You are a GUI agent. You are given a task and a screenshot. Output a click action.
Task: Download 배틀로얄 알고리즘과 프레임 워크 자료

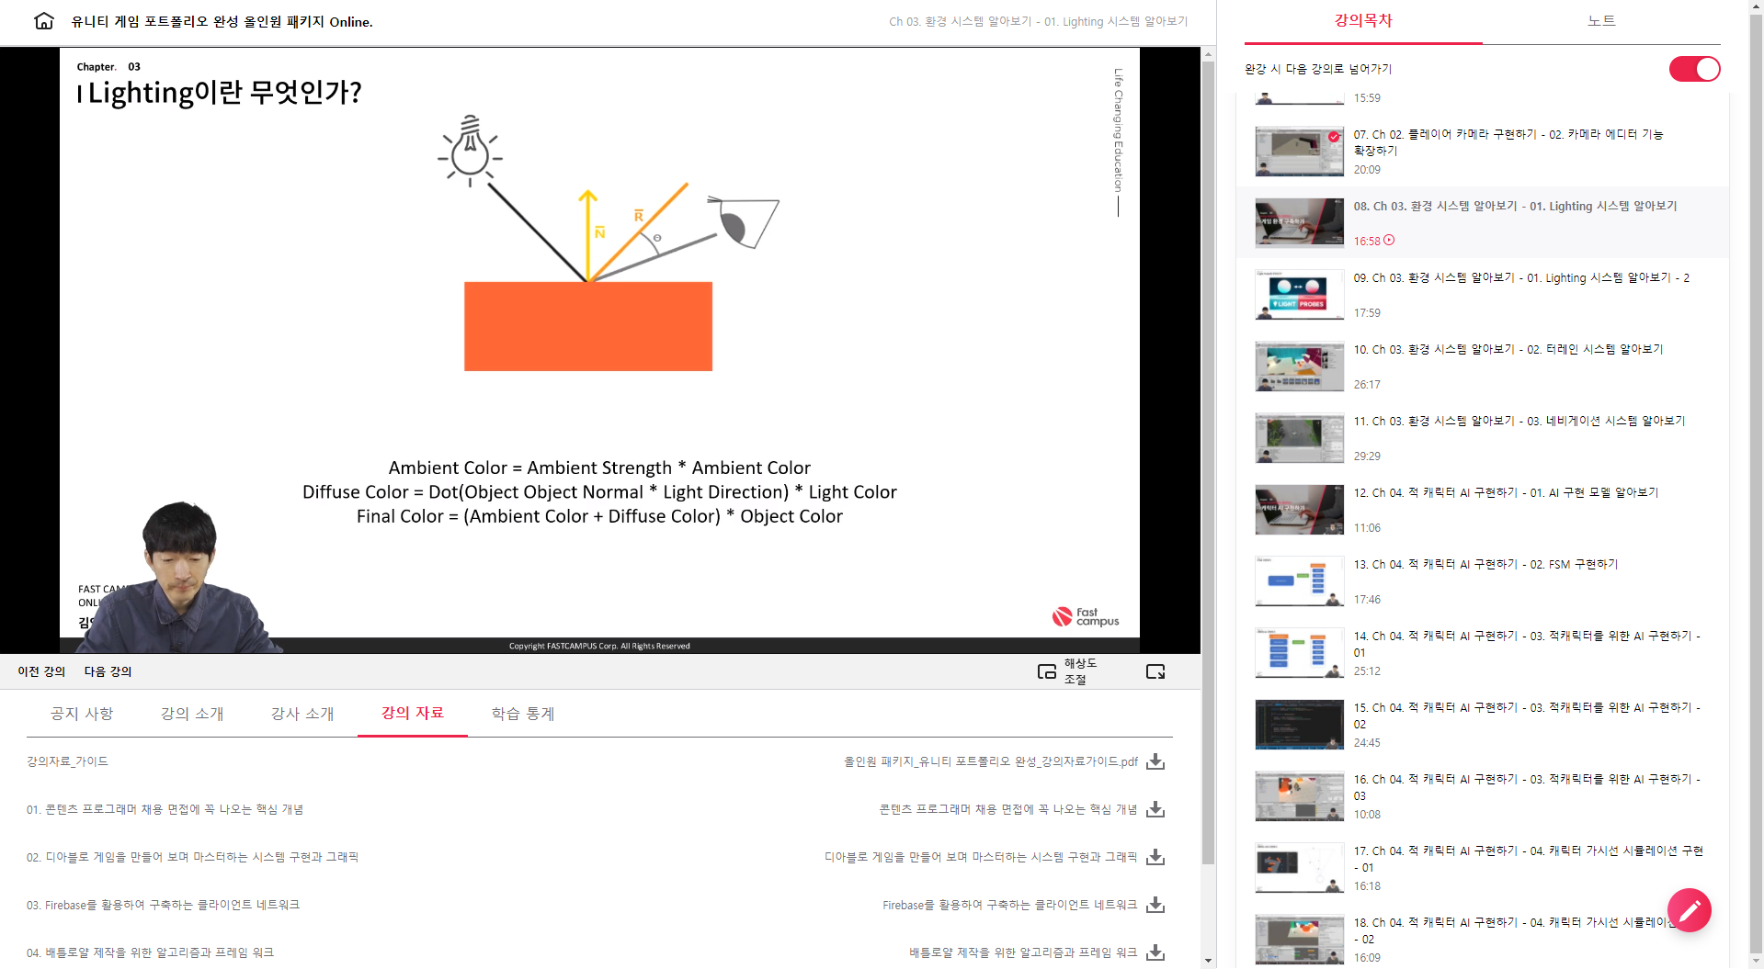tap(1155, 952)
